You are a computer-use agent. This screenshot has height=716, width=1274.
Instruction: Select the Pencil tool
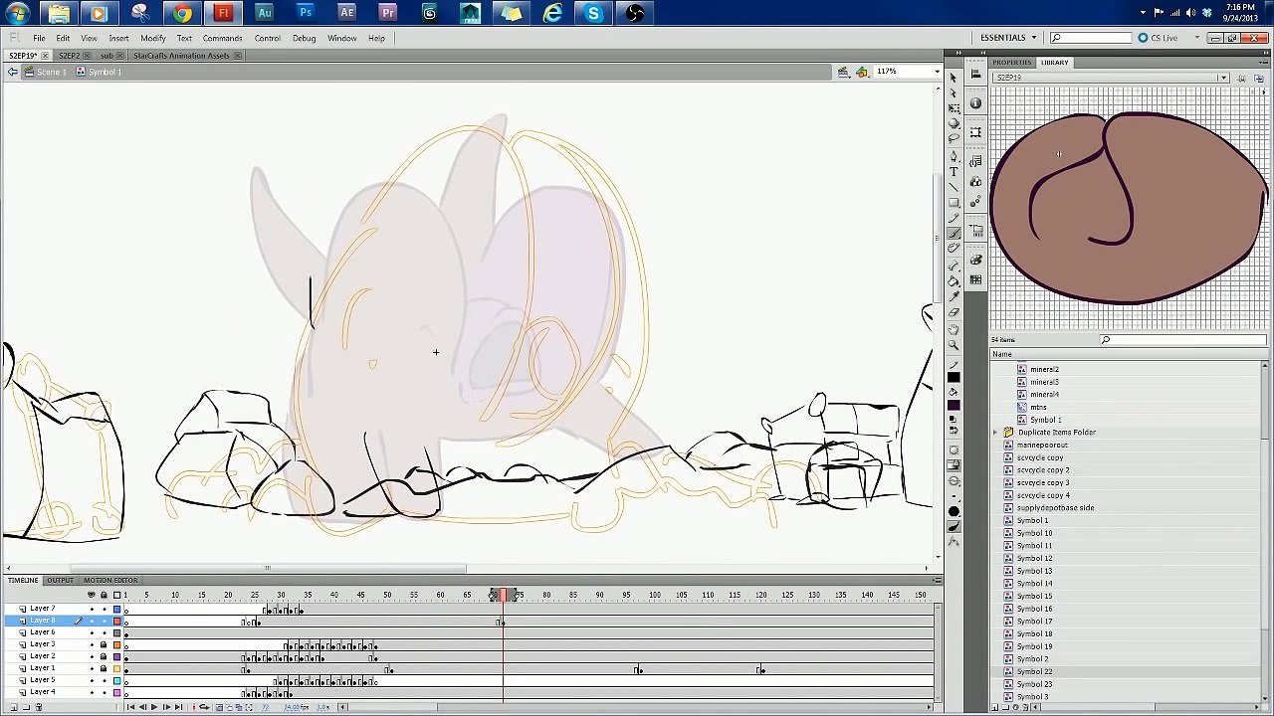(x=954, y=219)
